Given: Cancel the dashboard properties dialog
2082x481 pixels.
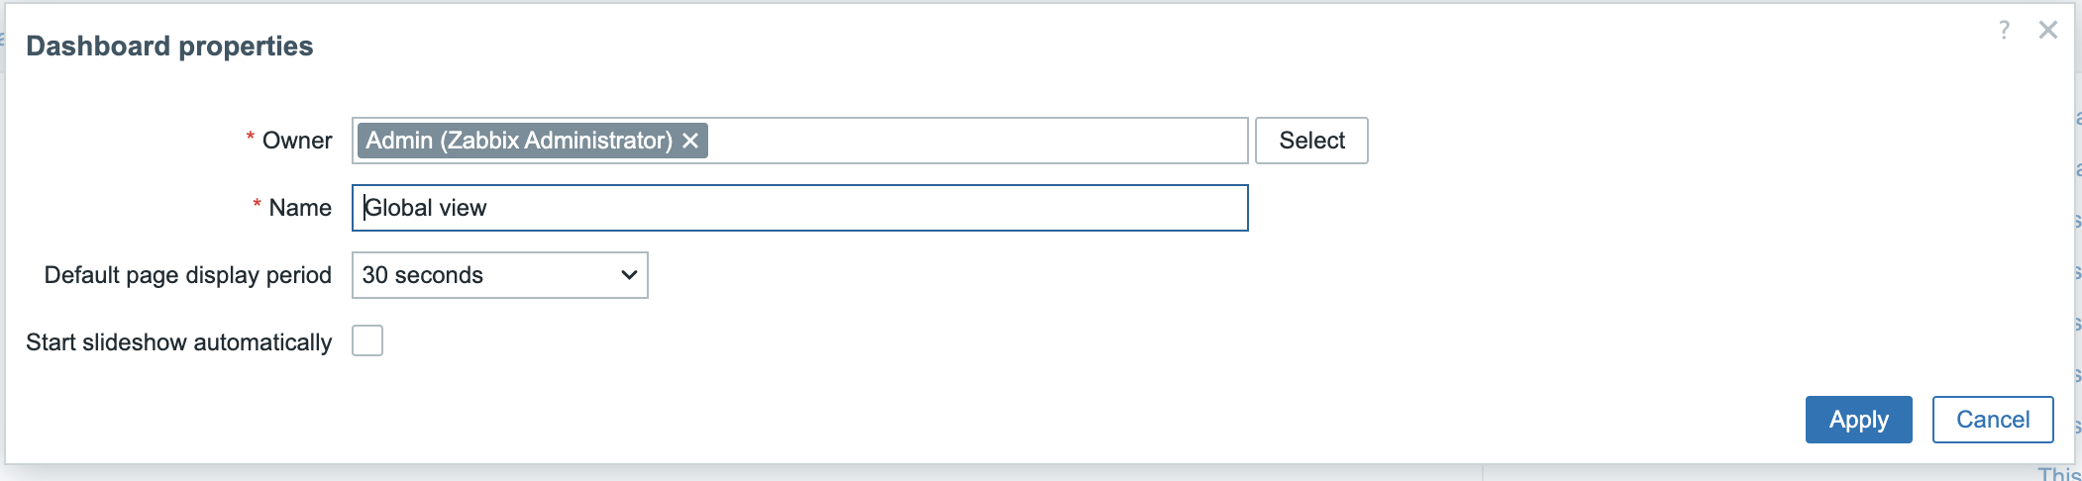Looking at the screenshot, I should 1992,420.
